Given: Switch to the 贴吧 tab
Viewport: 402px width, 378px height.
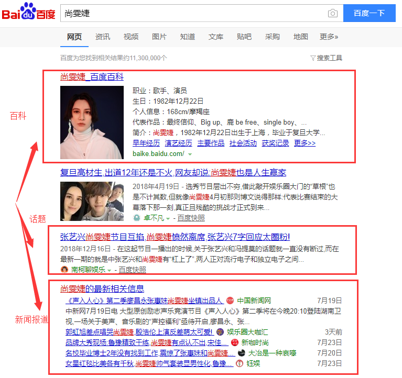Looking at the screenshot, I should (244, 37).
